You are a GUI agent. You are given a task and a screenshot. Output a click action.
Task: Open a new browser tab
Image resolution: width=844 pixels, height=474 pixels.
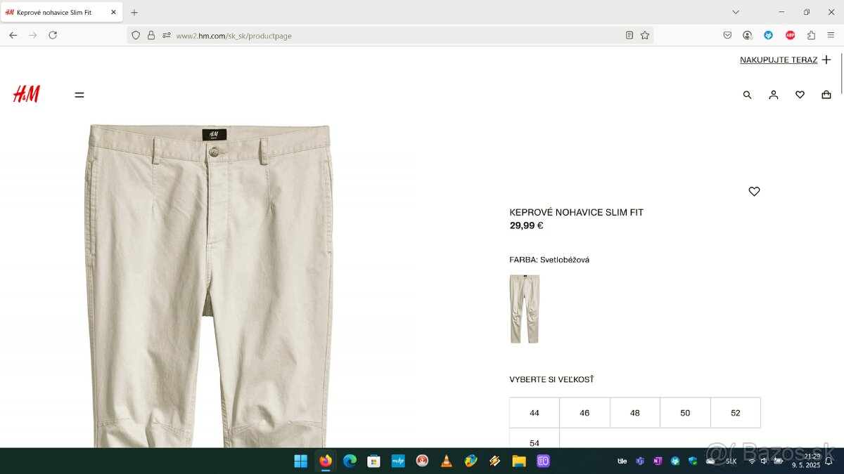click(x=134, y=13)
